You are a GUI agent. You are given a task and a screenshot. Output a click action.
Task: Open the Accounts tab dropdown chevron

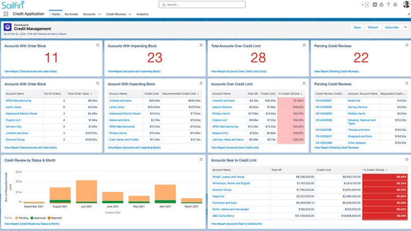point(99,14)
